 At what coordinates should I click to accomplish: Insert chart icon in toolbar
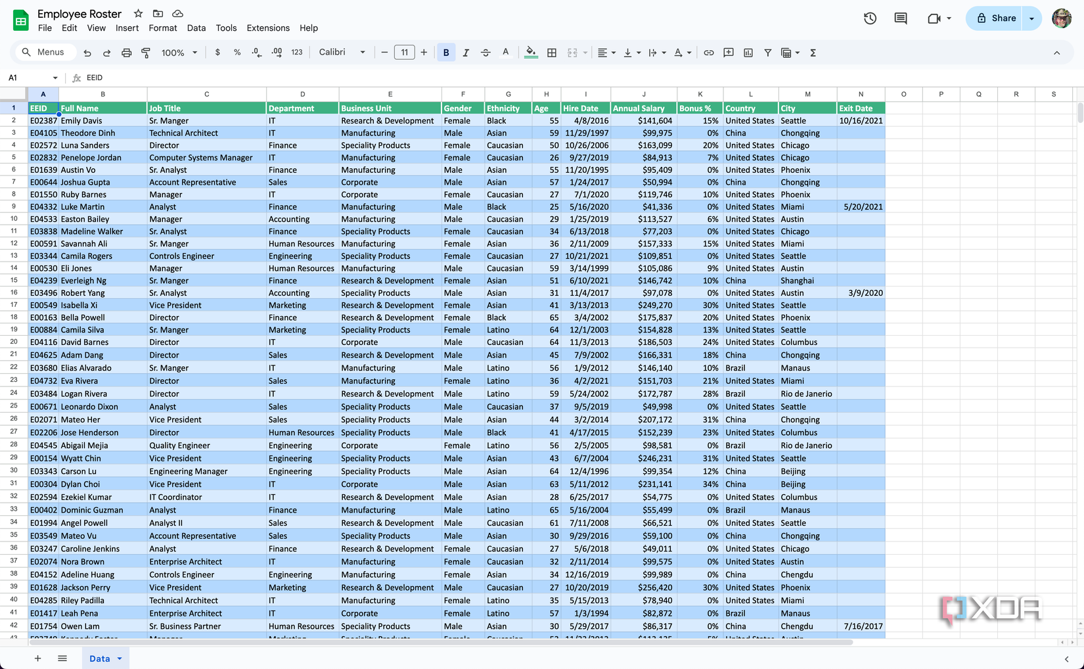click(748, 53)
